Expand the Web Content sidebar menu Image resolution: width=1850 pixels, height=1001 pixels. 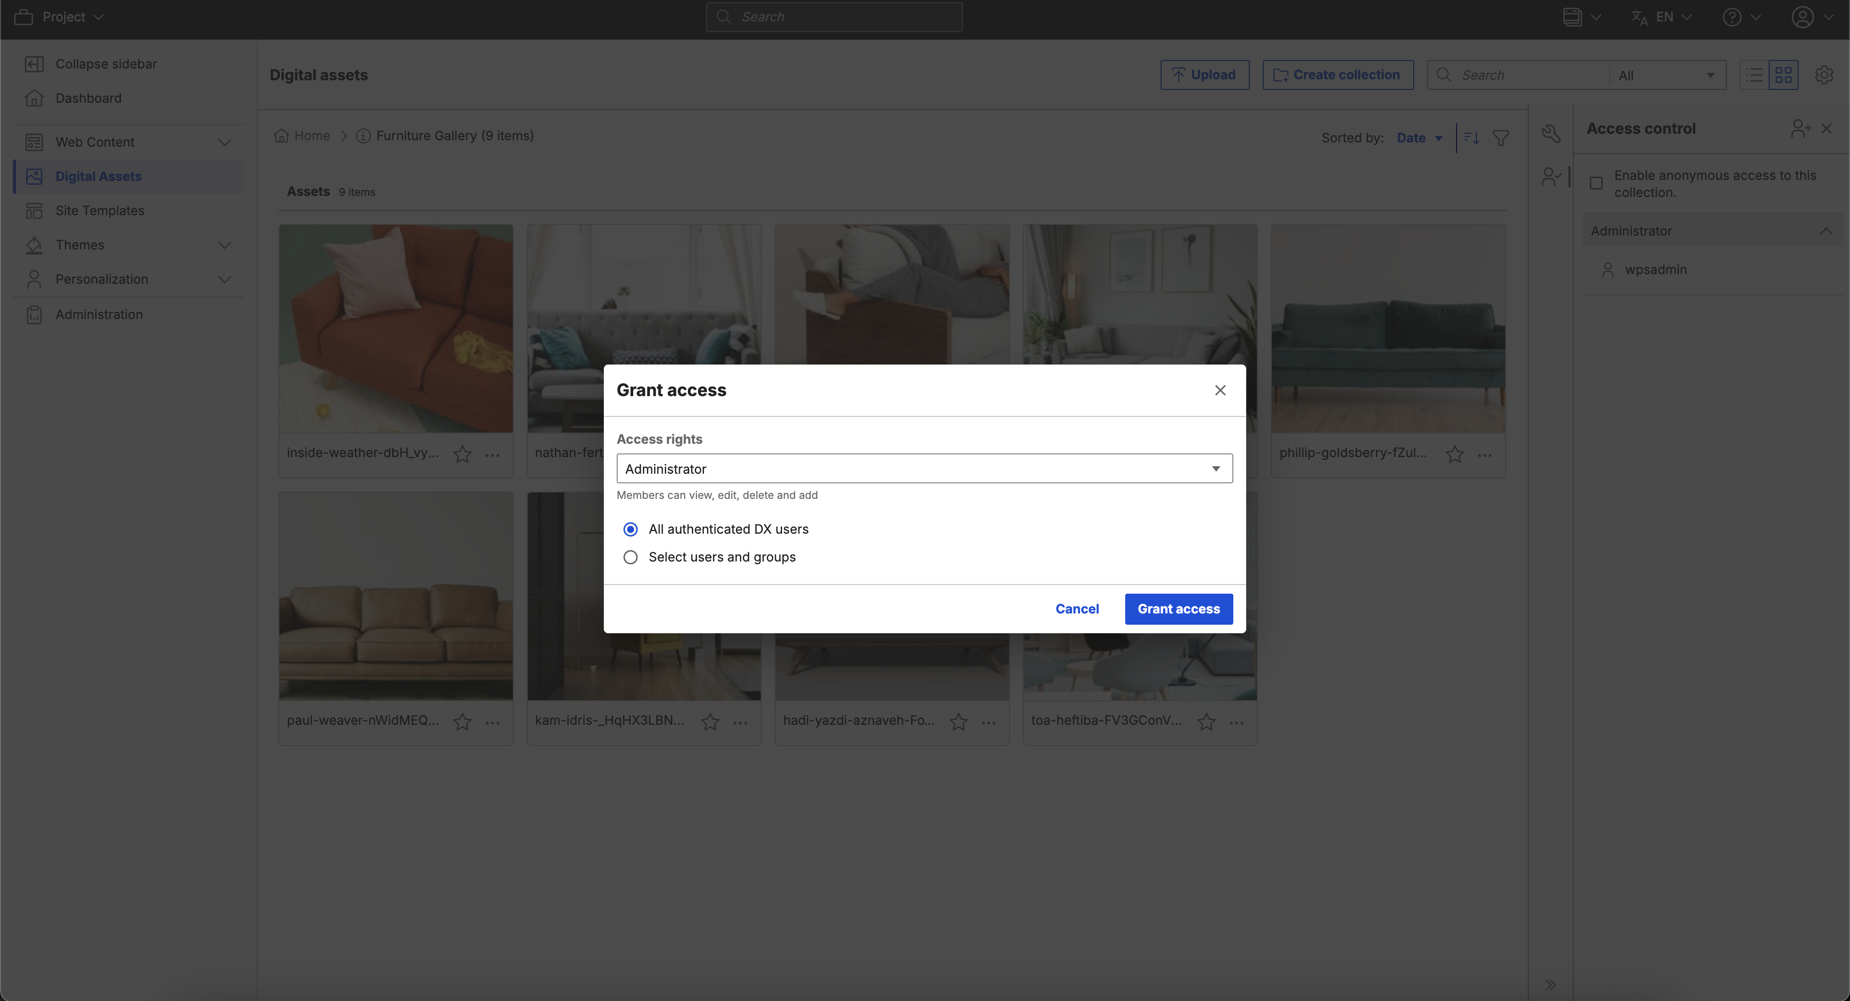(x=224, y=142)
